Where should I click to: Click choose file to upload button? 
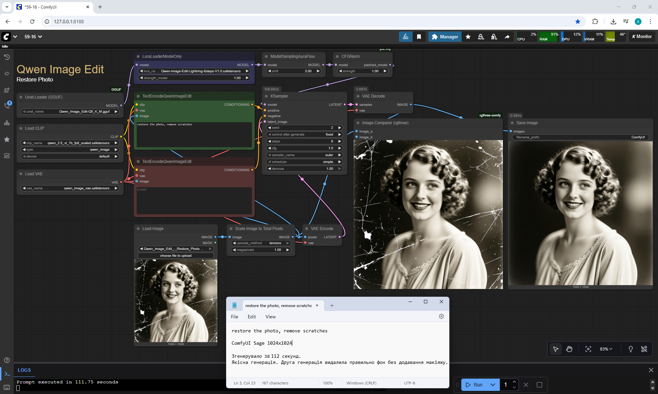pos(176,256)
